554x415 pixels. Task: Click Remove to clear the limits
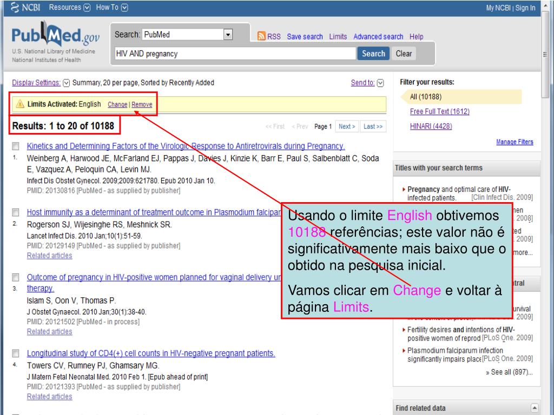[x=142, y=104]
